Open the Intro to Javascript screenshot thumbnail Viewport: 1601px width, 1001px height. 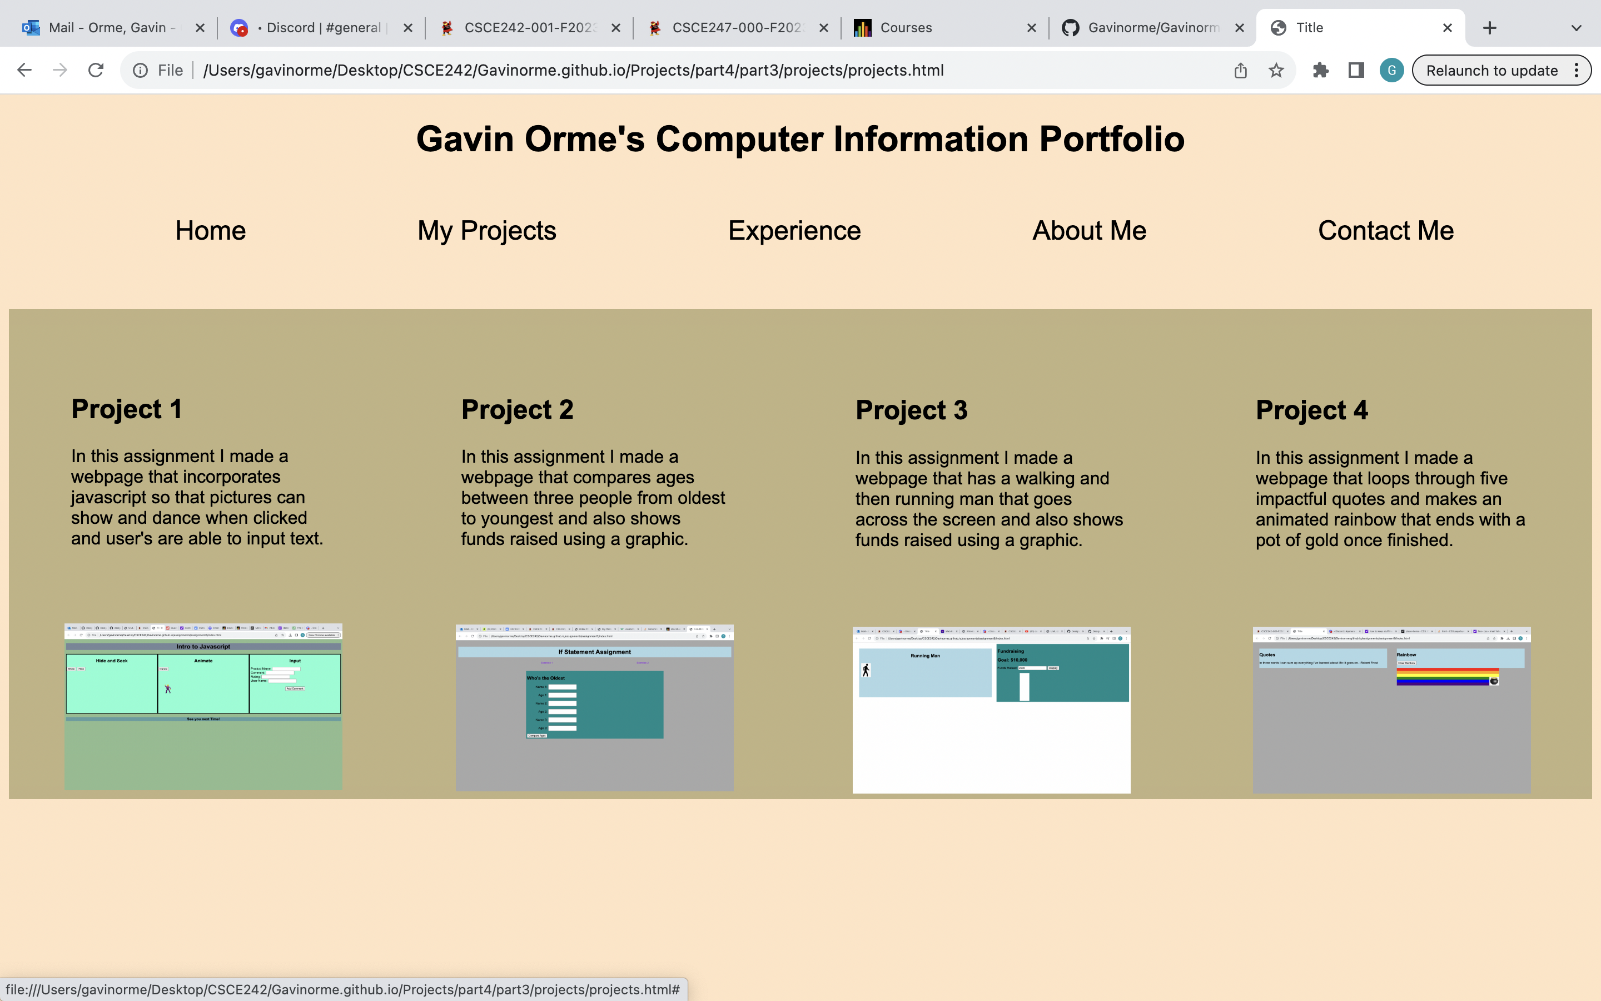tap(203, 706)
